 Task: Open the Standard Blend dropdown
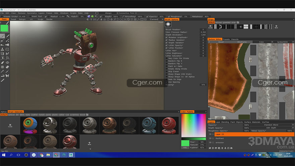point(272,125)
